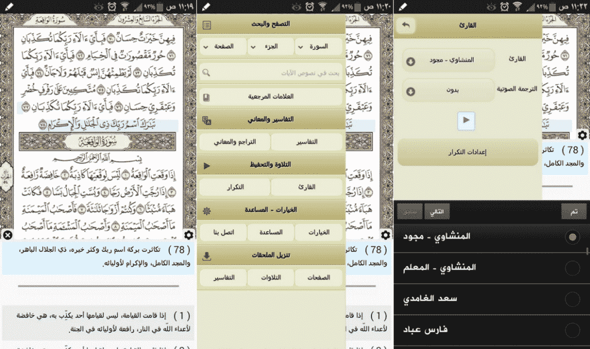Open إعدادات التكرار repeat settings
Image resolution: width=590 pixels, height=349 pixels.
point(468,152)
